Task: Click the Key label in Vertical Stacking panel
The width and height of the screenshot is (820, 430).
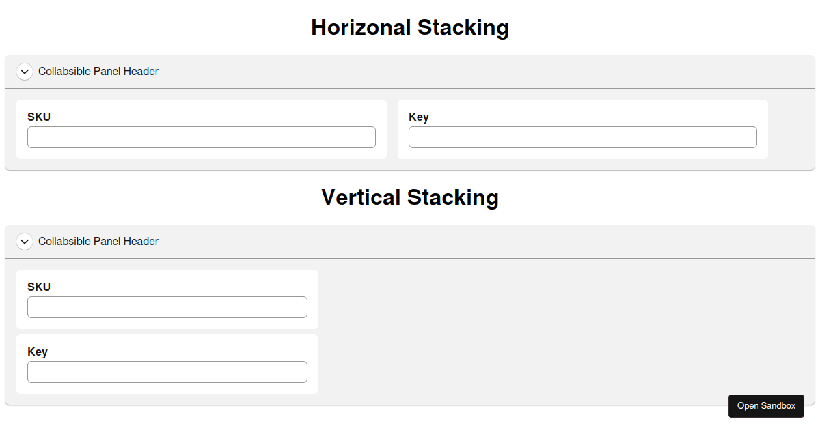Action: tap(38, 352)
